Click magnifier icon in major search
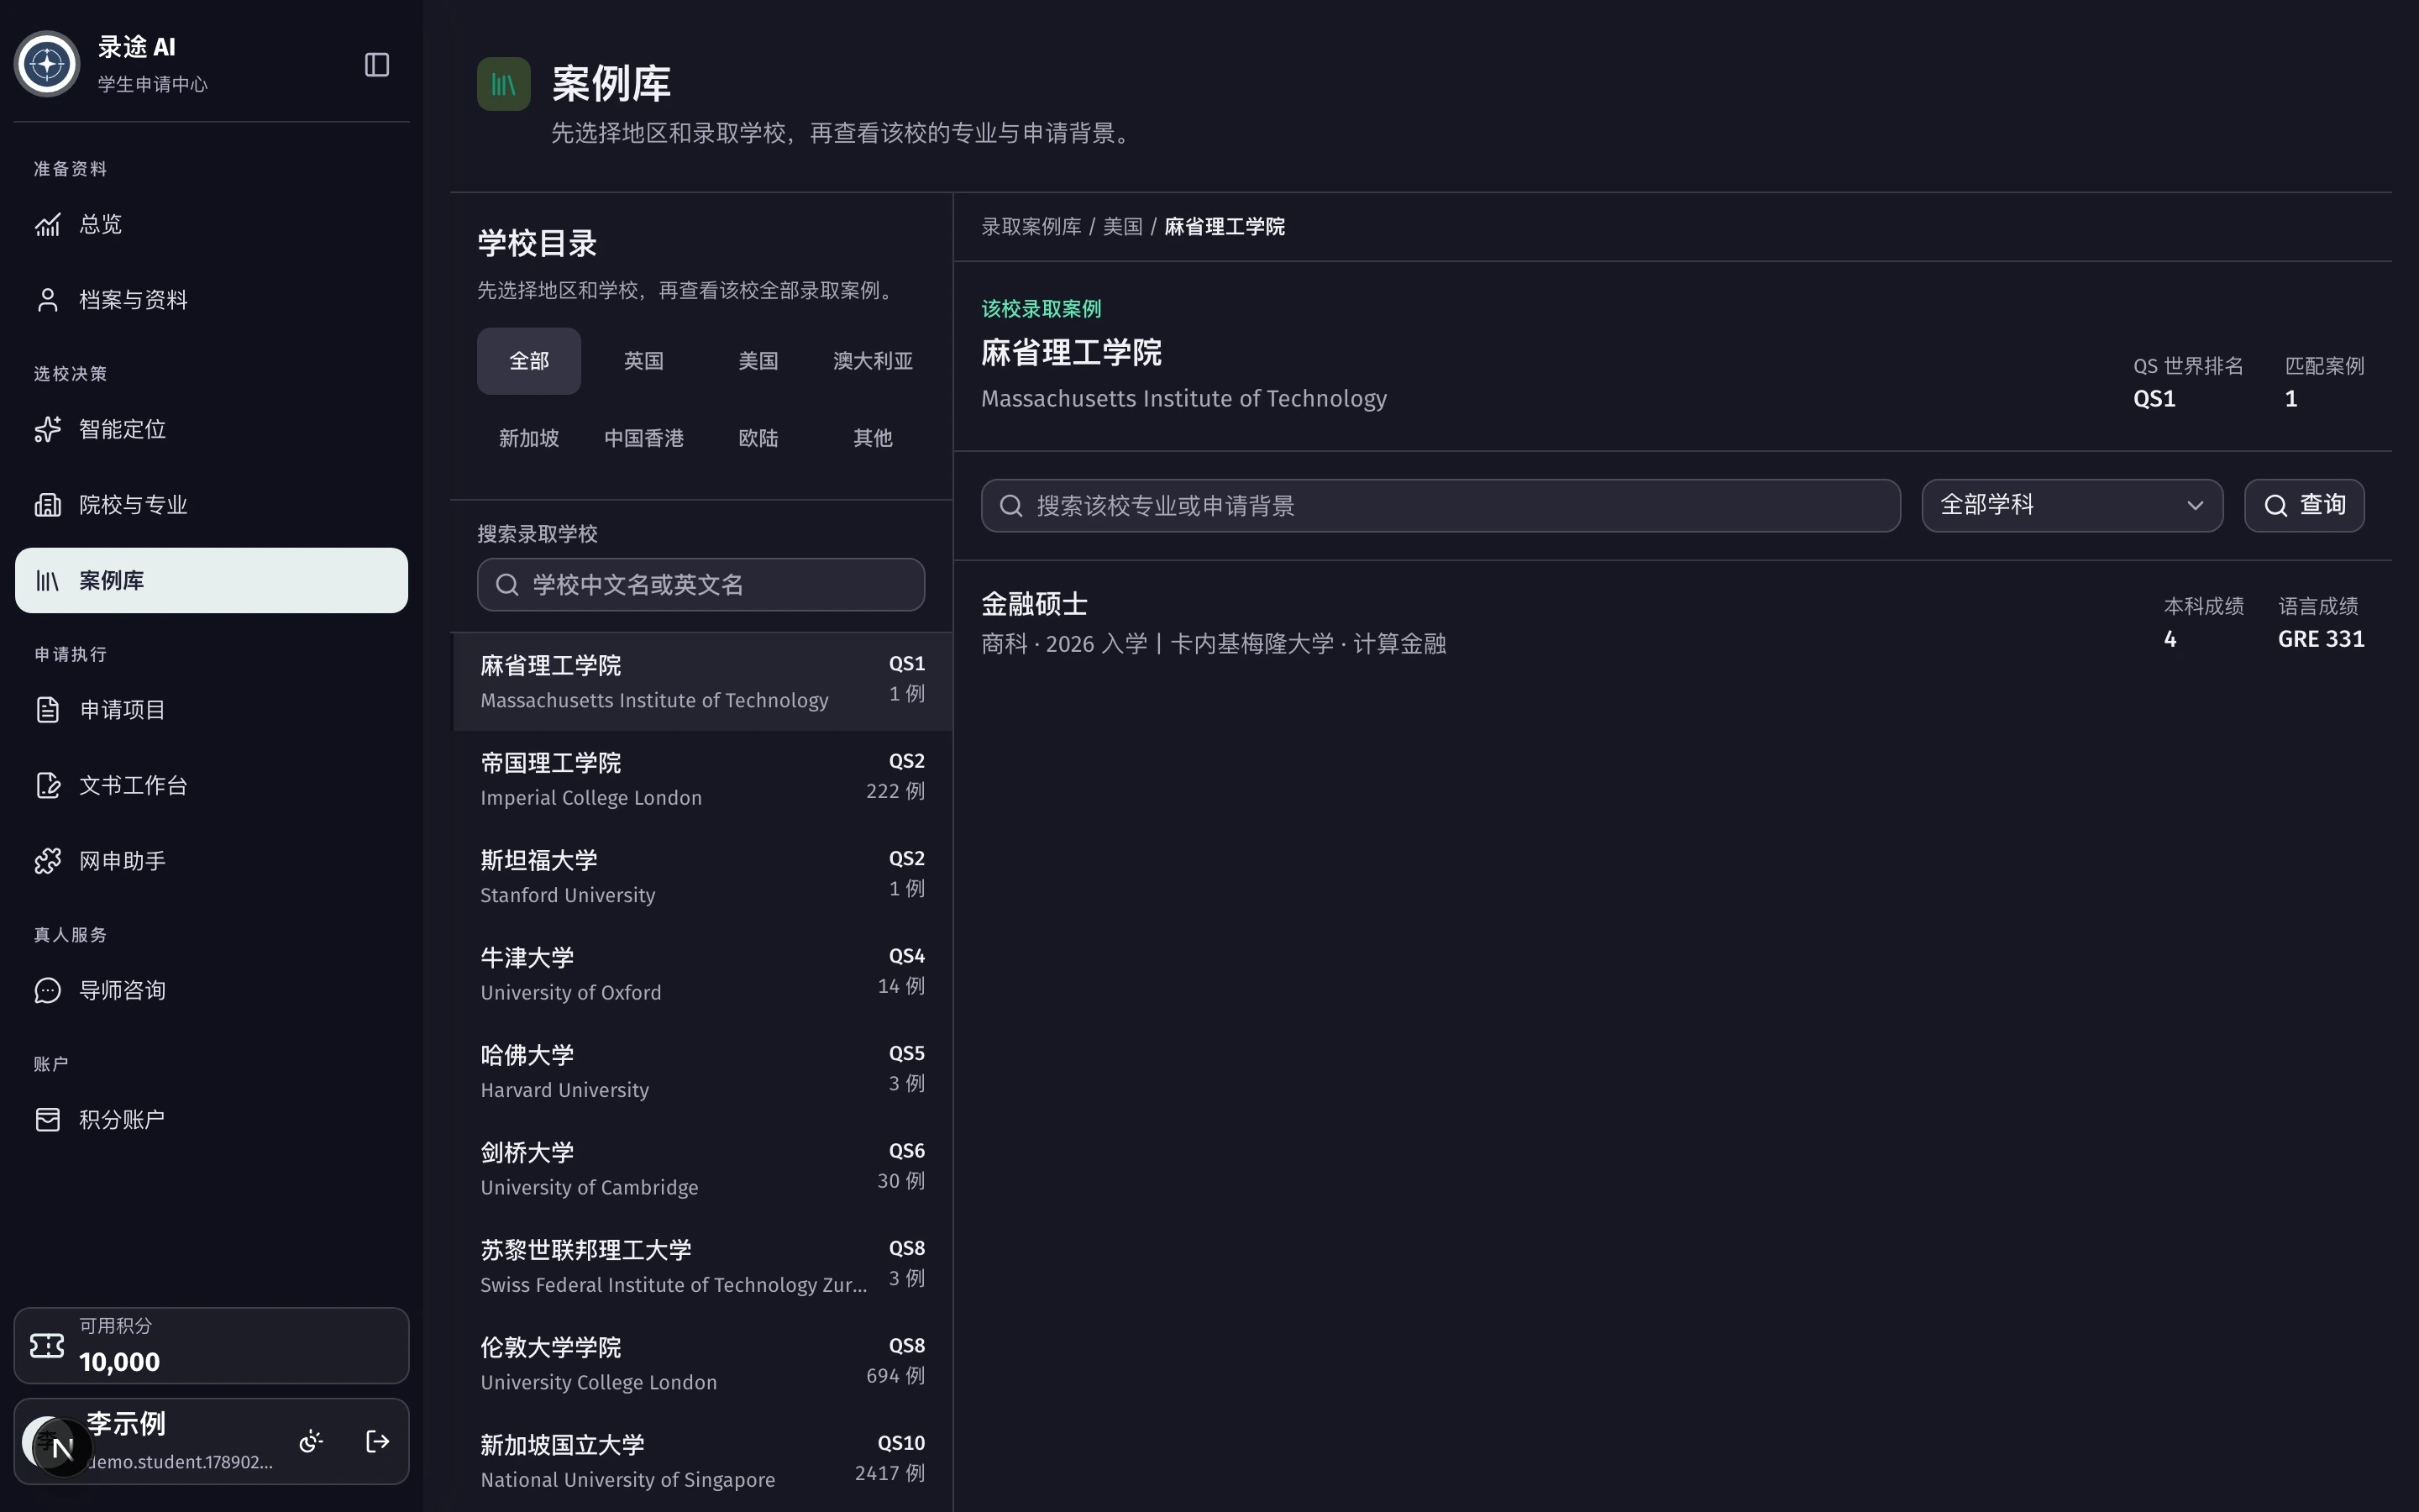Screen dimensions: 2419x1512 click(x=1010, y=506)
